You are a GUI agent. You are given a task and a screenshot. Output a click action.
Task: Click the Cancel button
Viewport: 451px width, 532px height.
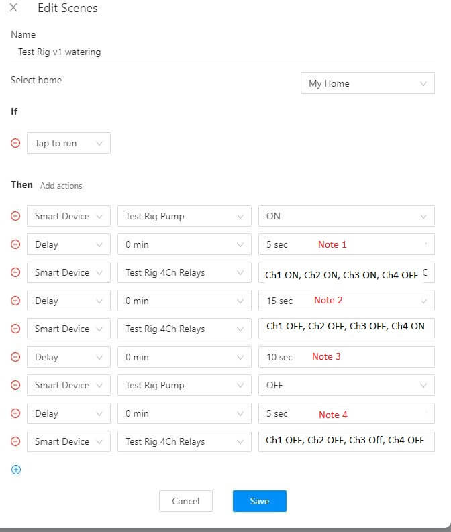click(186, 501)
